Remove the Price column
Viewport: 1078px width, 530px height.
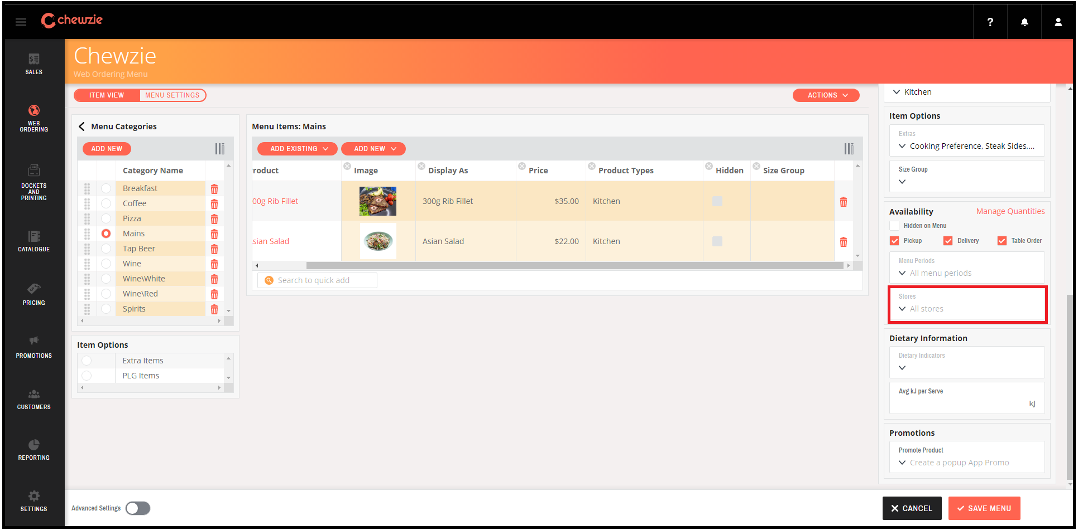[522, 166]
